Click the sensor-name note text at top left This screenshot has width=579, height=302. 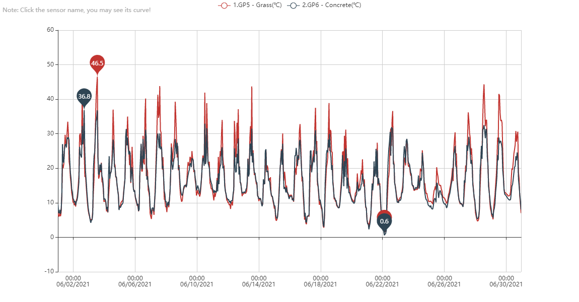coord(77,10)
